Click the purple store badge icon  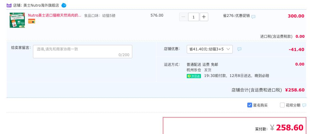click(x=9, y=5)
